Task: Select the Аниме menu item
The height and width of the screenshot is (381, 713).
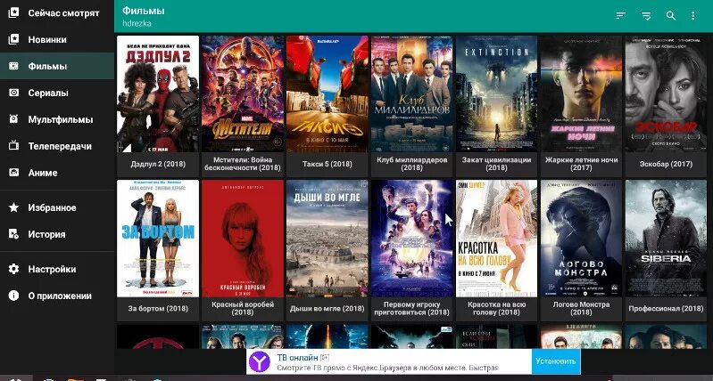Action: tap(57, 173)
